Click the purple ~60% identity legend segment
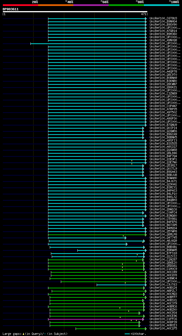Image resolution: width=182 pixels, height=336 pixels. coord(91,5)
